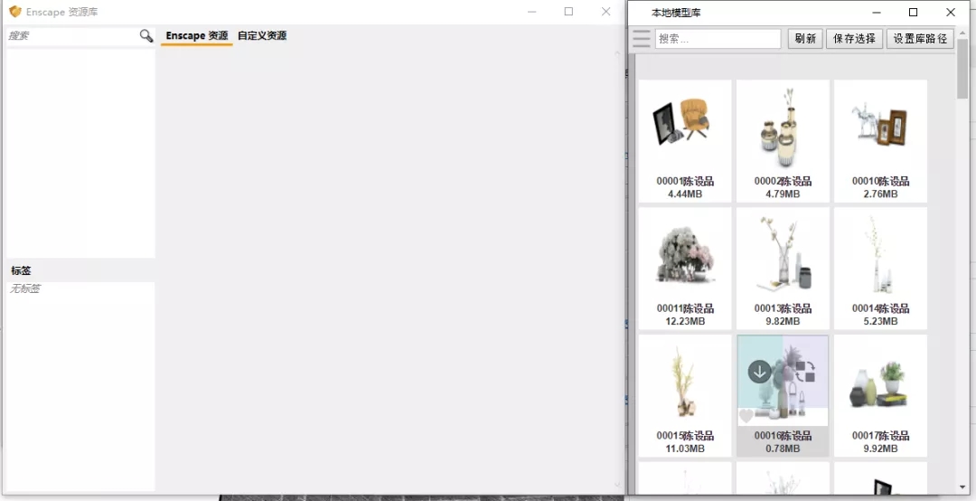Minimize the Enscape 资源库 window
The image size is (976, 501).
click(530, 12)
